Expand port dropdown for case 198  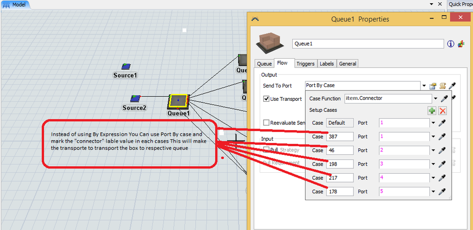coord(434,164)
